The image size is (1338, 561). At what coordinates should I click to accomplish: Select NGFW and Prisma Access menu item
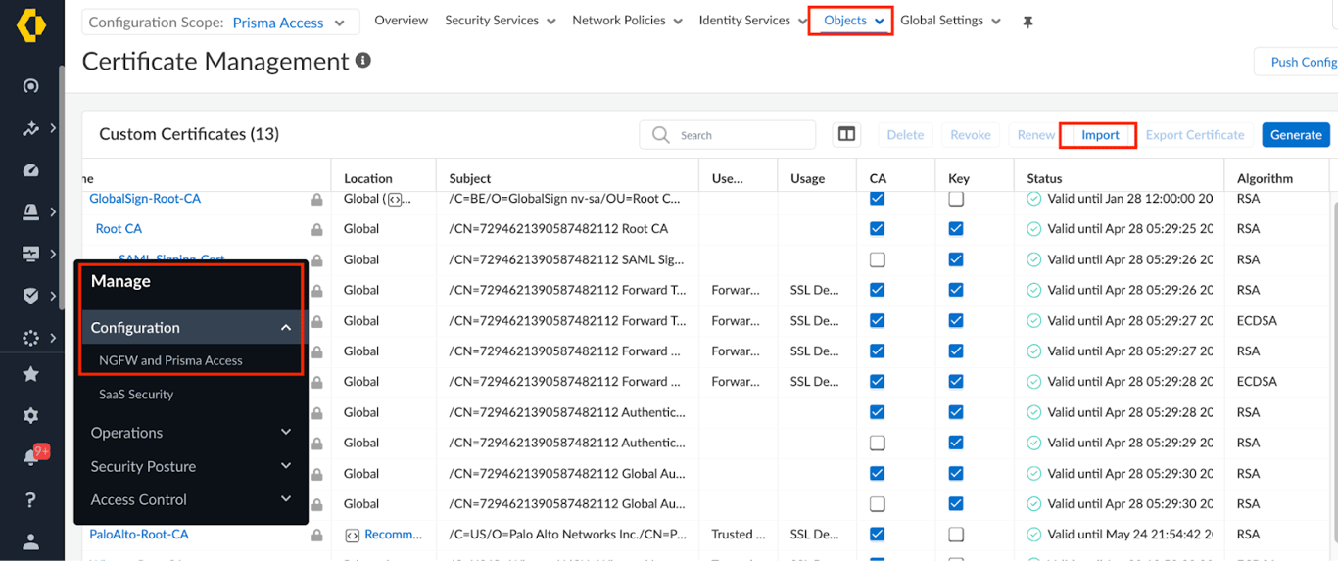coord(171,360)
